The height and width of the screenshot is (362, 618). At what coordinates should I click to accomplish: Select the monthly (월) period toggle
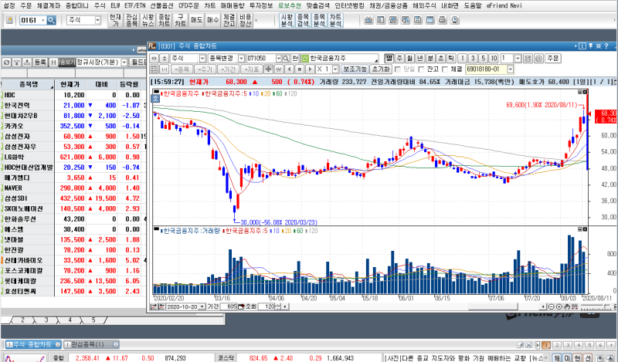(410, 59)
